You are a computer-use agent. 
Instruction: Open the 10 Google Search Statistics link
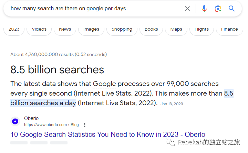tap(108, 134)
